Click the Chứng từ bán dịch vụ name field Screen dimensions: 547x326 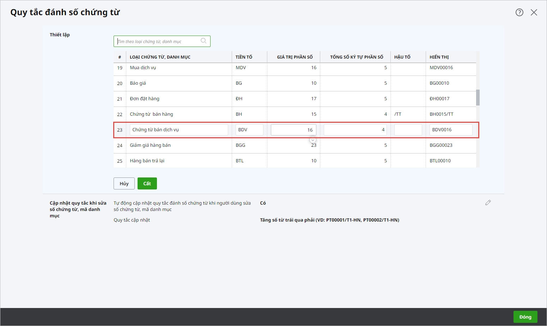coord(179,130)
